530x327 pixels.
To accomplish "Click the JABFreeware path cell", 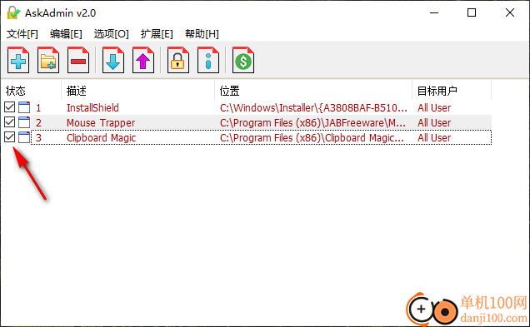I will tap(312, 123).
